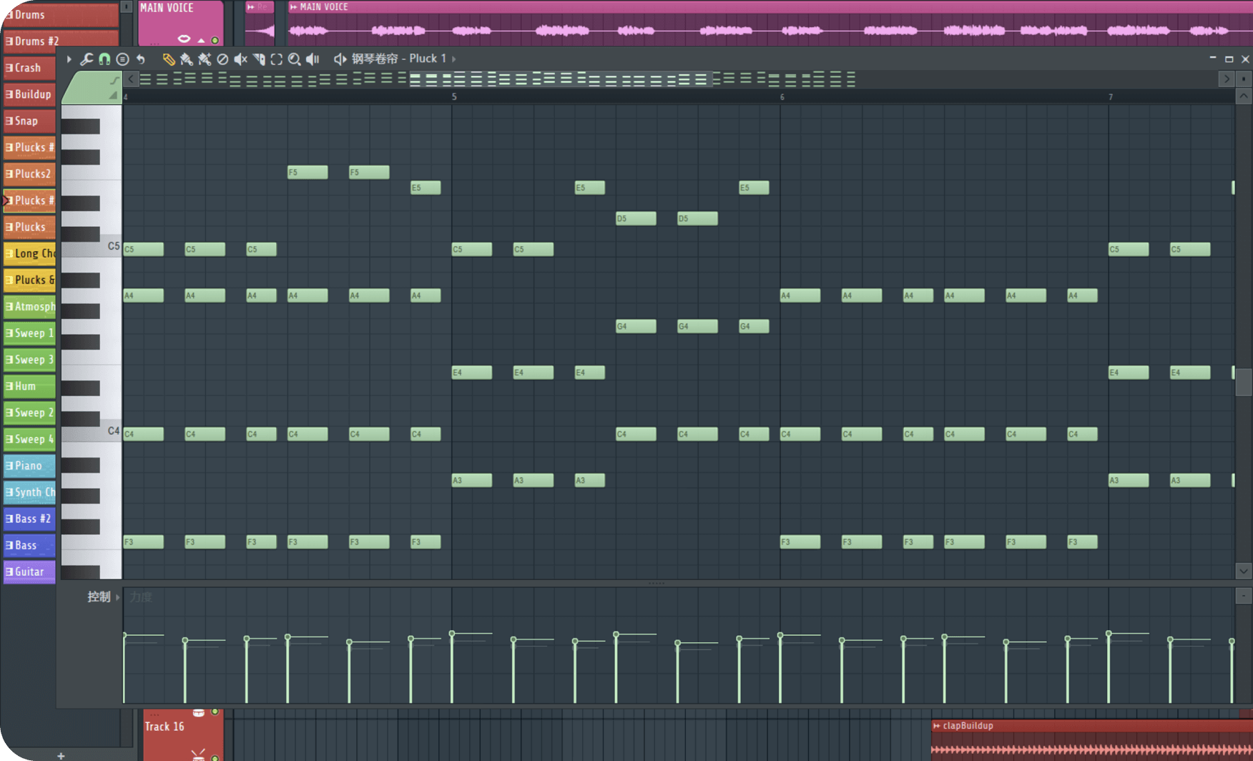The width and height of the screenshot is (1253, 761).
Task: Open the control lane selector arrow
Action: click(118, 597)
